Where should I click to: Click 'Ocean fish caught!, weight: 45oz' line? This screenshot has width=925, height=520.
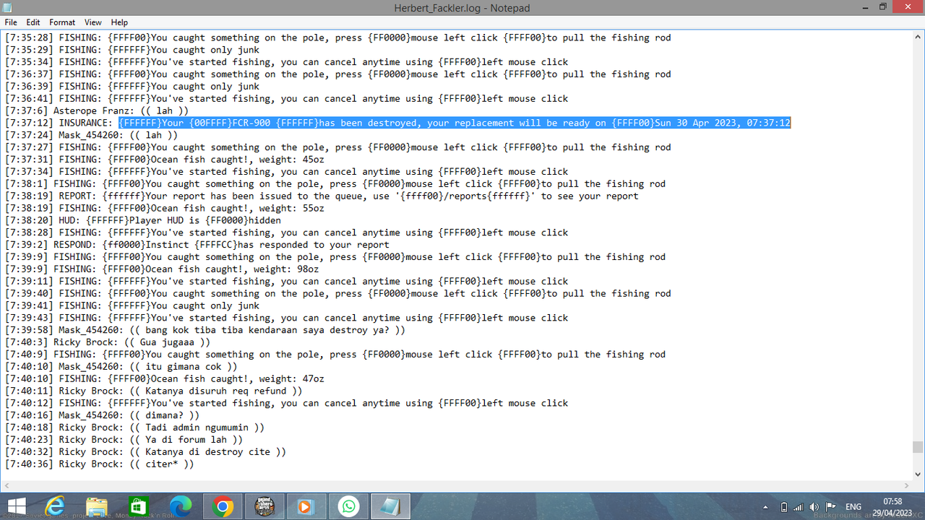tap(165, 160)
